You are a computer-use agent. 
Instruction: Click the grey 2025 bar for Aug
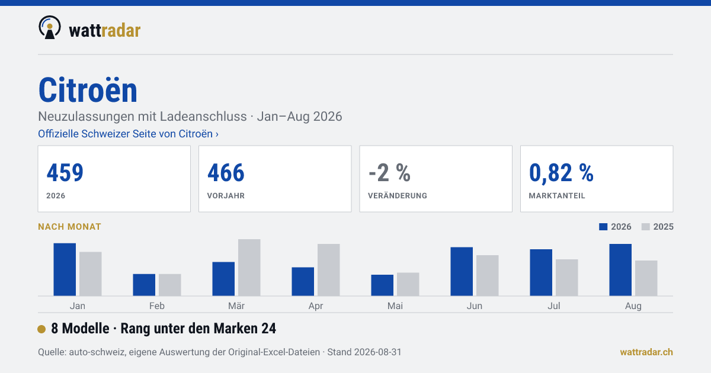point(646,278)
